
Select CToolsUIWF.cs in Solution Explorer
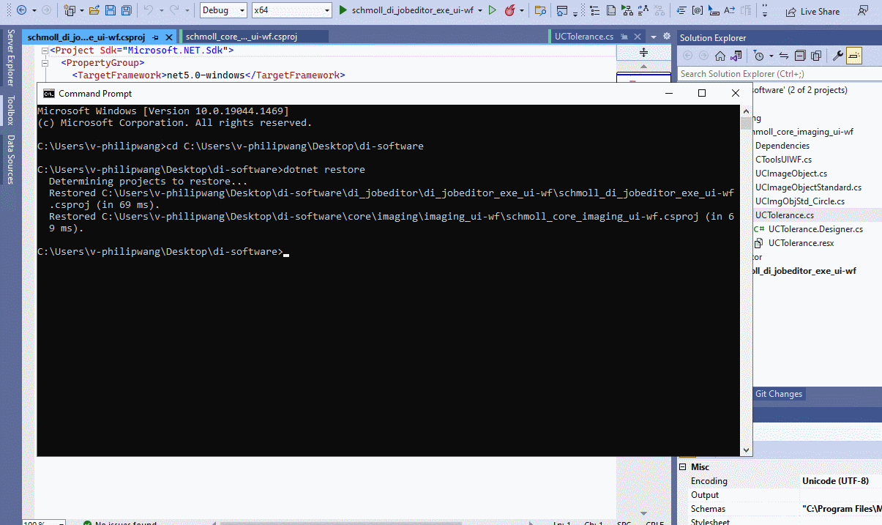(783, 160)
